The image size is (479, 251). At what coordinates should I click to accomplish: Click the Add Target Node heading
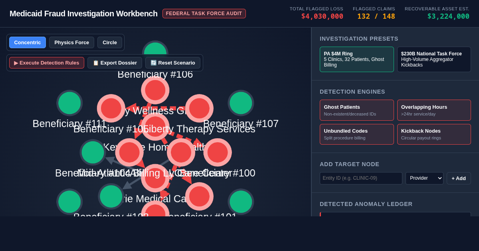coord(350,164)
